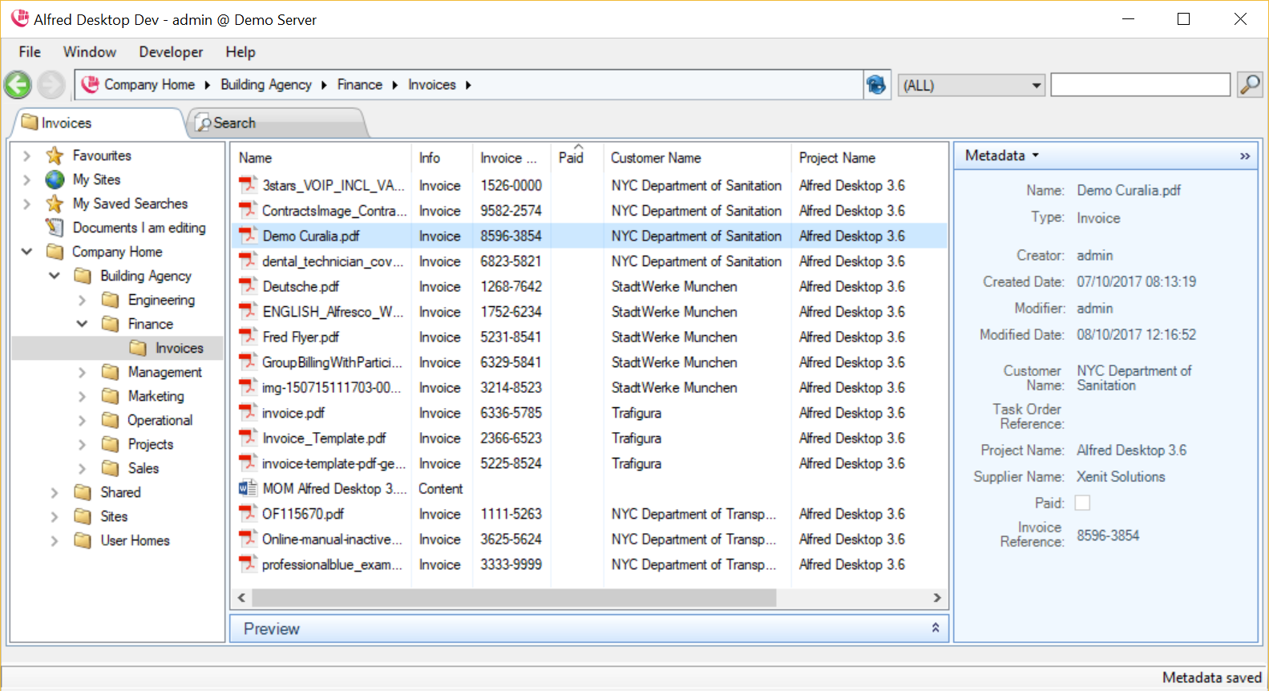The width and height of the screenshot is (1269, 691).
Task: Select the Favourites star icon
Action: [x=55, y=156]
